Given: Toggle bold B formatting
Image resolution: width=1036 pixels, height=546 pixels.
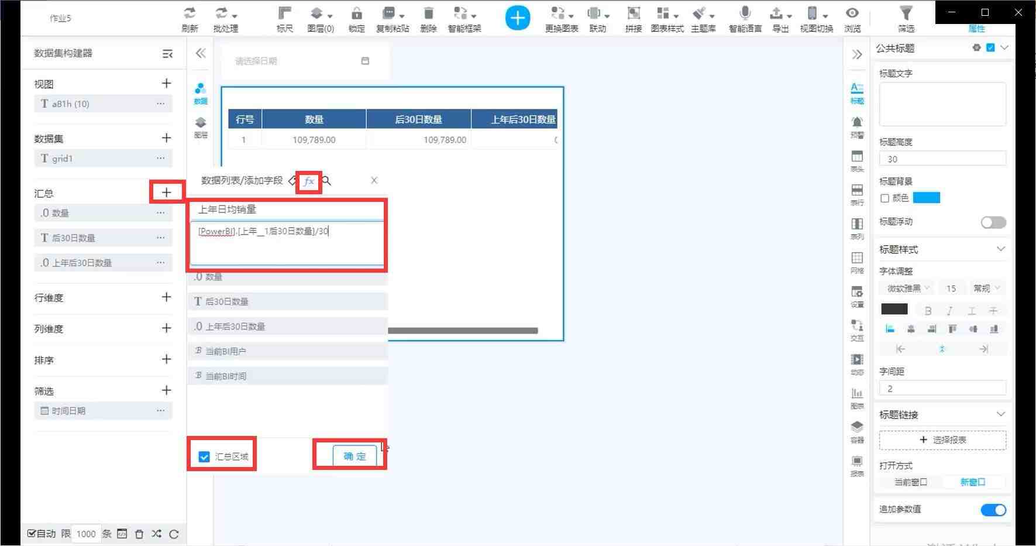Looking at the screenshot, I should pyautogui.click(x=928, y=311).
